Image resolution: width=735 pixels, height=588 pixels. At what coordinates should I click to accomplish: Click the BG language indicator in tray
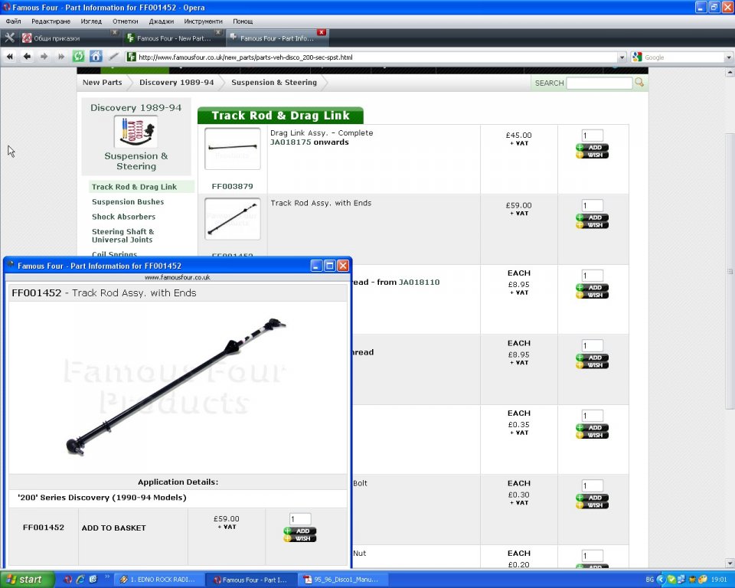click(649, 580)
